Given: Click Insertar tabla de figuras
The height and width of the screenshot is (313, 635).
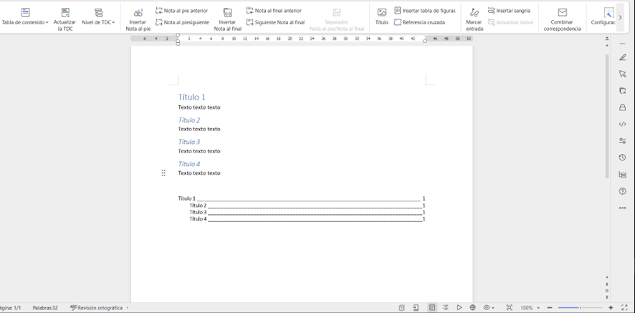Looking at the screenshot, I should pyautogui.click(x=424, y=11).
